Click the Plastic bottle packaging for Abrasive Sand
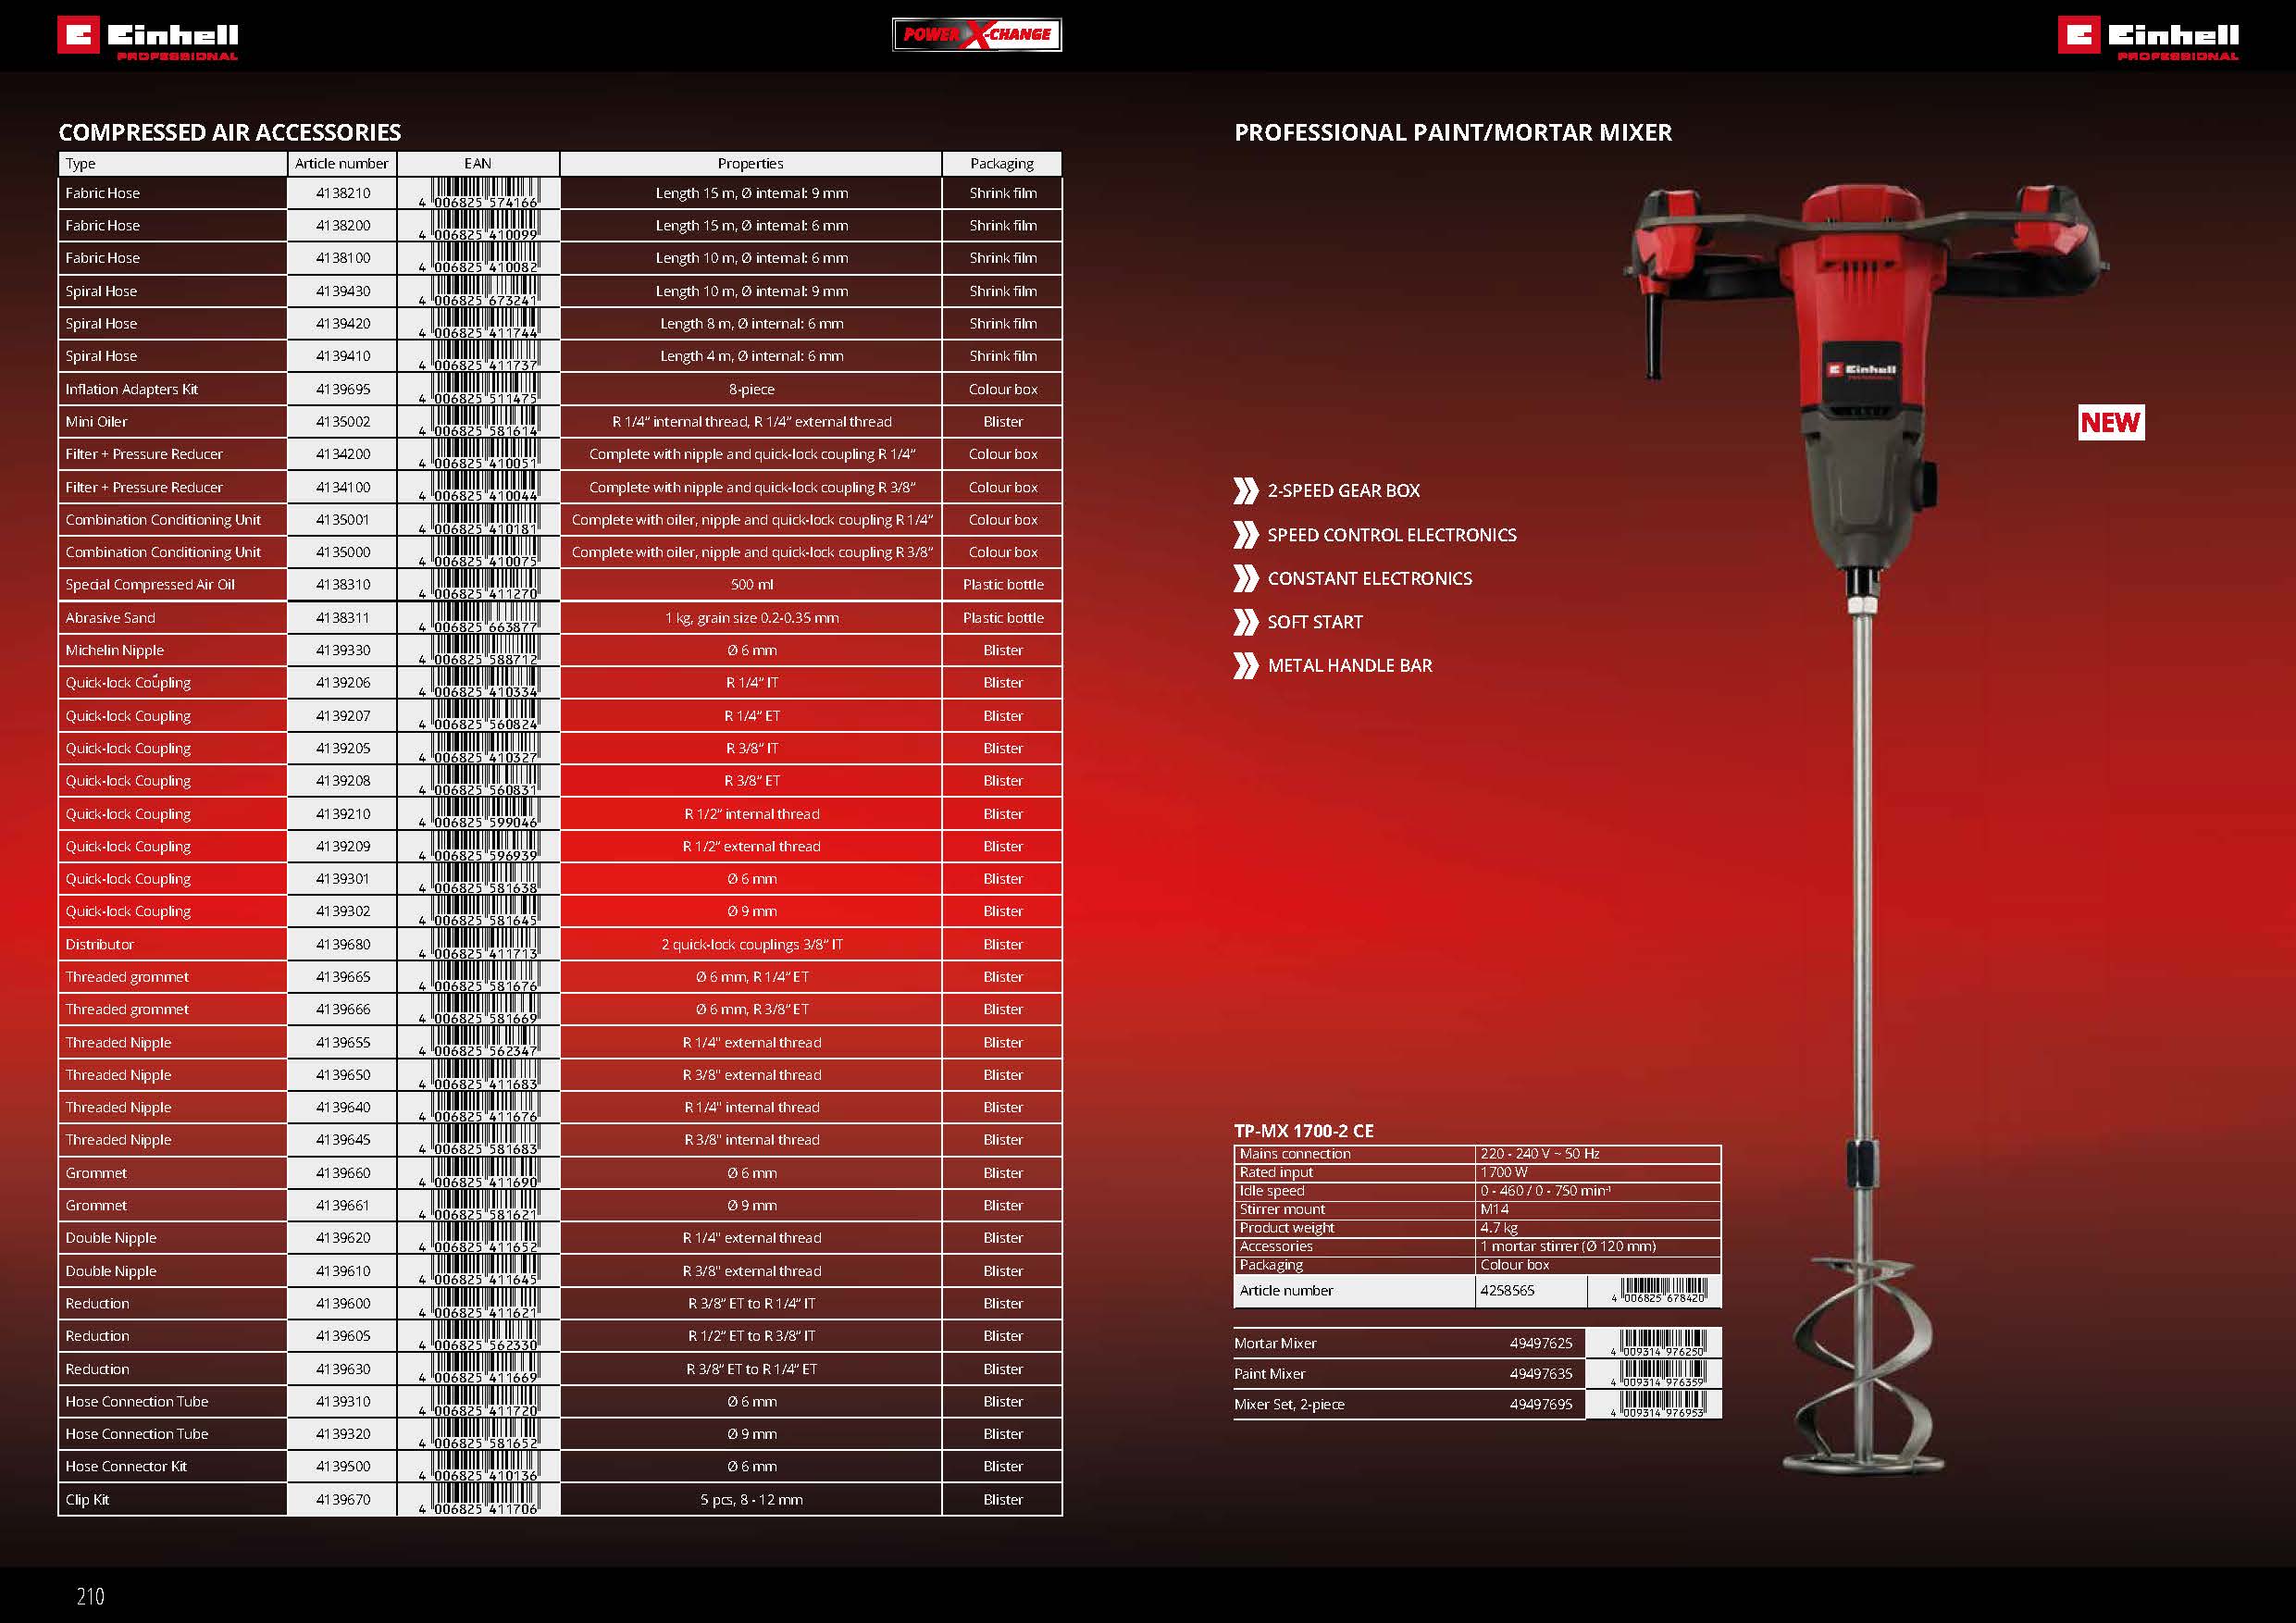The width and height of the screenshot is (2296, 1623). pyautogui.click(x=1003, y=618)
